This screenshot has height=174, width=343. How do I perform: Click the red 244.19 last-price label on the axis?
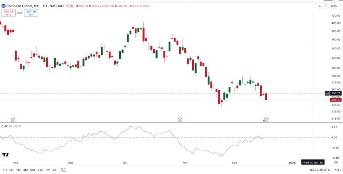point(335,100)
